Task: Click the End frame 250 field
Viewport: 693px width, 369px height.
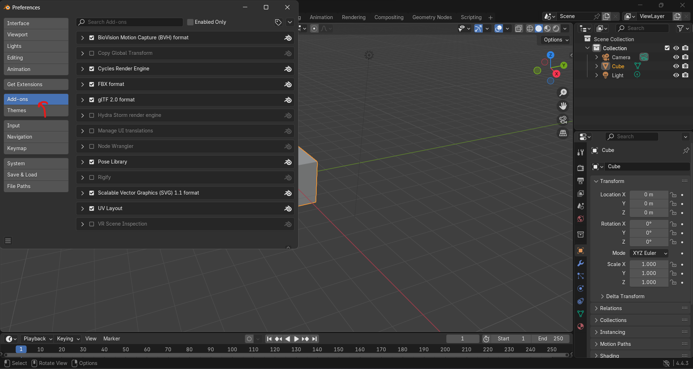Action: (x=551, y=339)
